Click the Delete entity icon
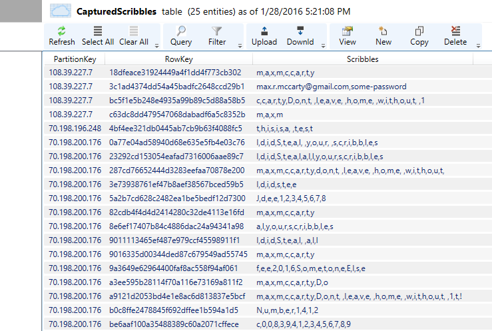The image size is (492, 331). [455, 31]
